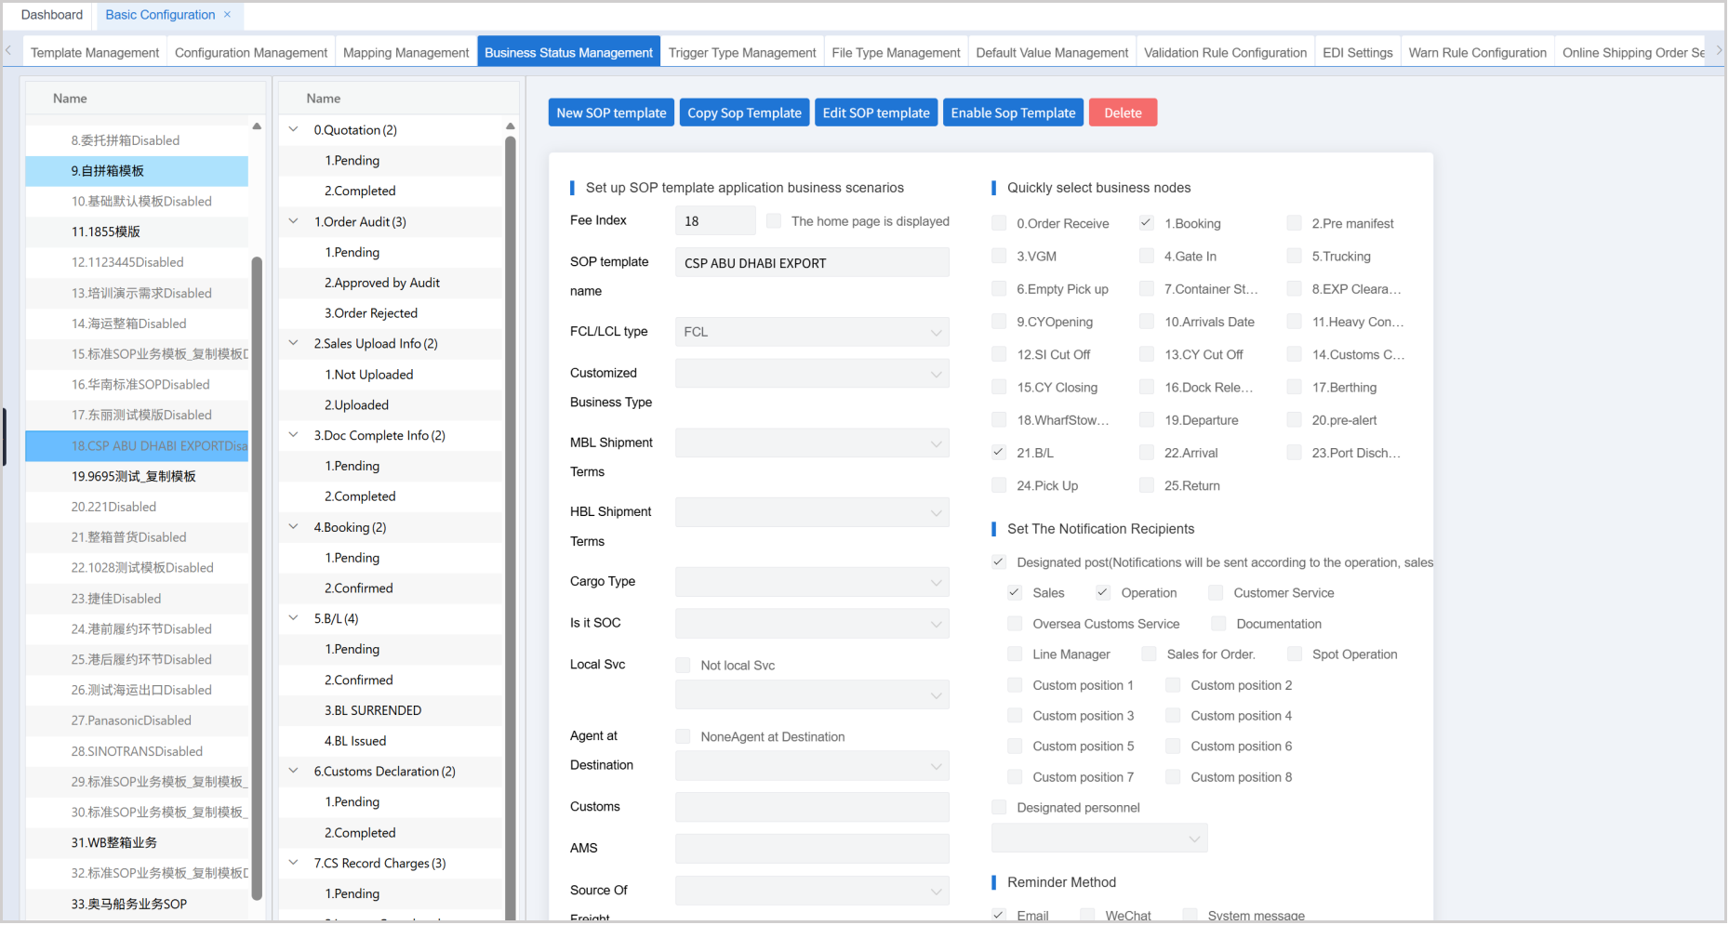Image resolution: width=1729 pixels, height=925 pixels.
Task: Enable Customer Service notification recipient
Action: (1216, 592)
